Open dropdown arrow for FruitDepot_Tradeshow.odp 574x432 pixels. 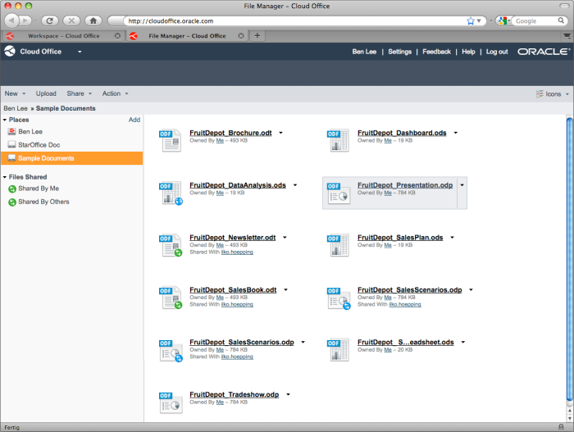pos(288,394)
